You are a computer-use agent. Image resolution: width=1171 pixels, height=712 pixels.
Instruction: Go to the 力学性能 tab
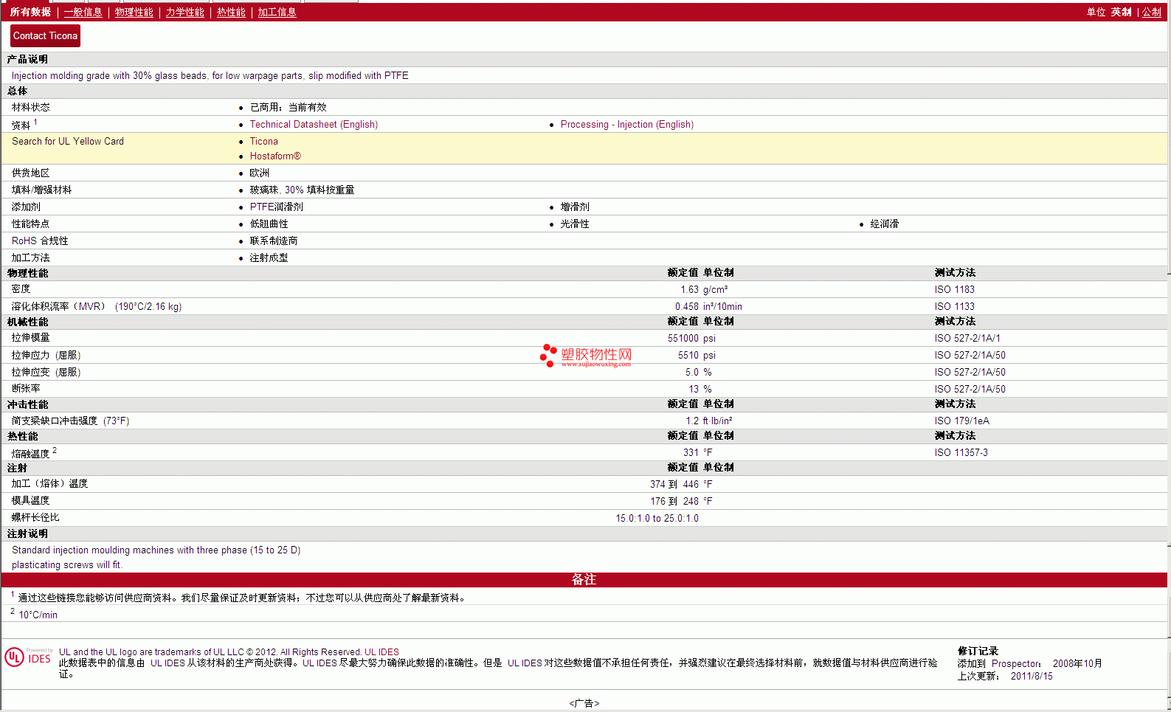pyautogui.click(x=184, y=12)
